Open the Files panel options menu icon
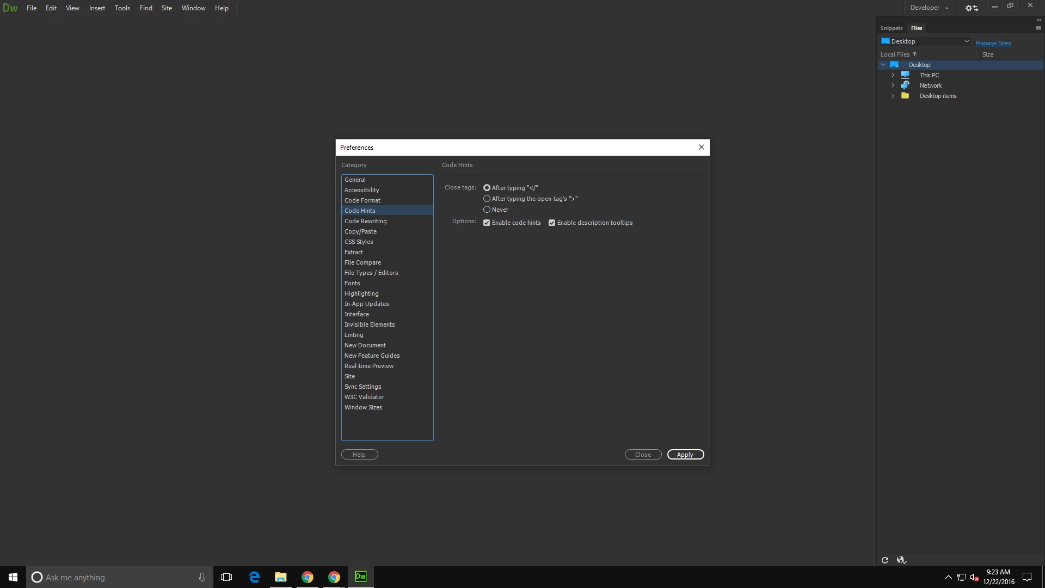 [1038, 28]
